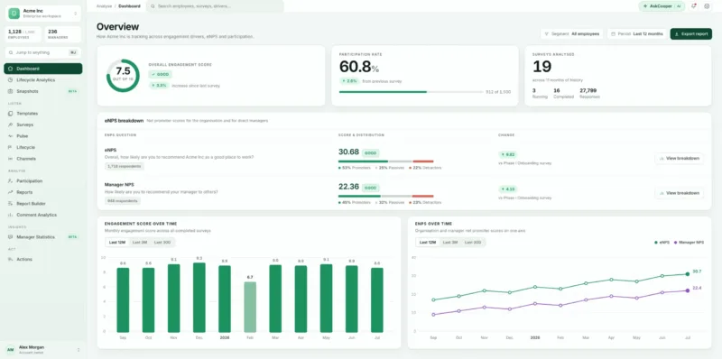Click the Acme Inc green logo icon
The image size is (722, 359).
click(14, 14)
